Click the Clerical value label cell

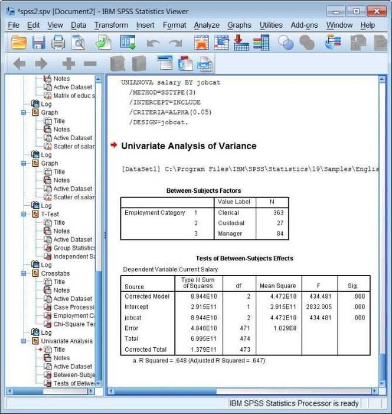click(x=228, y=212)
